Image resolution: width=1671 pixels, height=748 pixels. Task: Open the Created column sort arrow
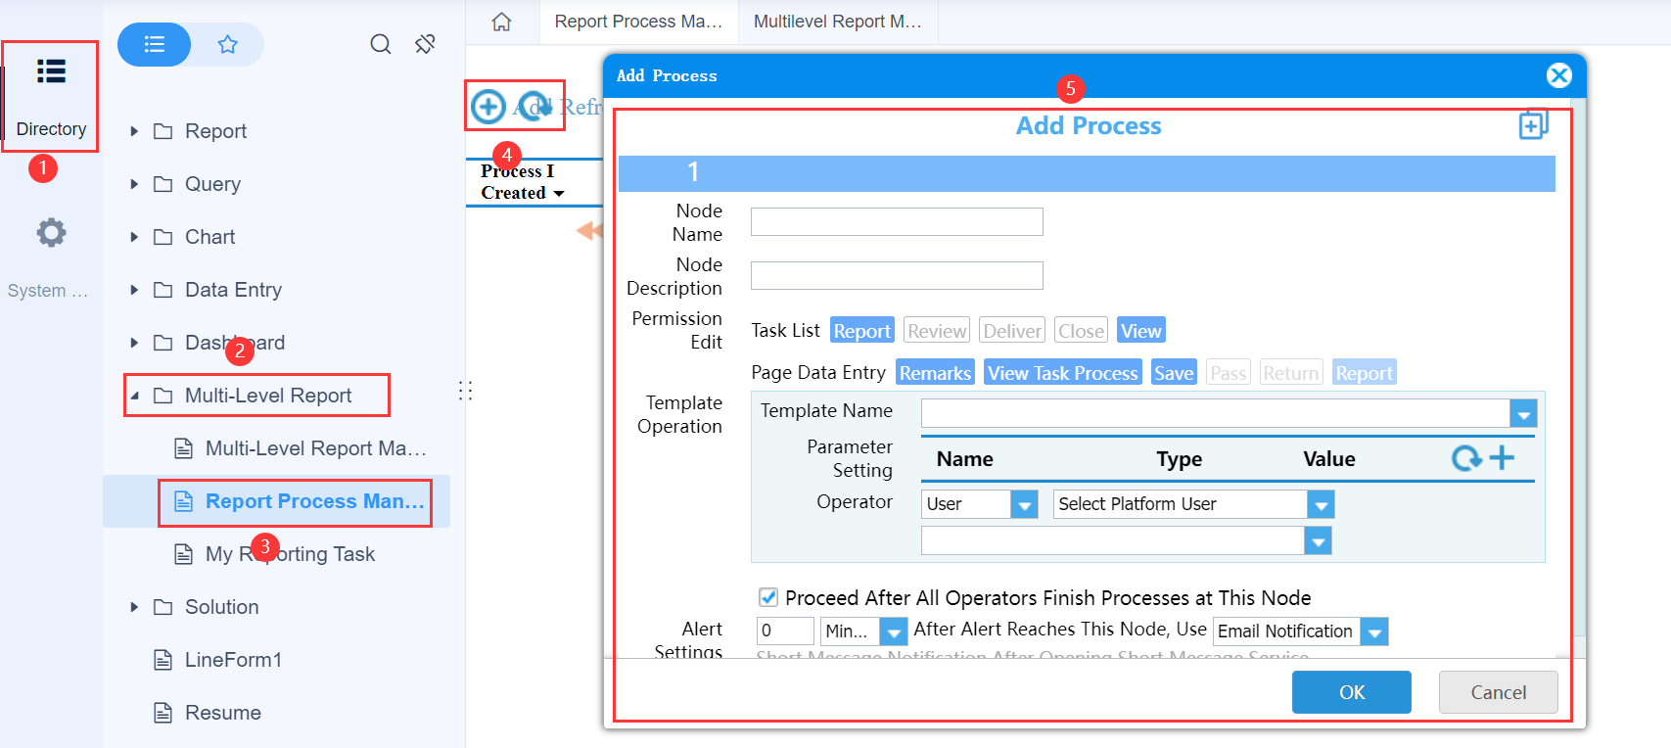pyautogui.click(x=559, y=194)
